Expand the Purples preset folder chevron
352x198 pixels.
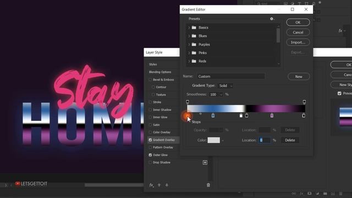(x=189, y=45)
